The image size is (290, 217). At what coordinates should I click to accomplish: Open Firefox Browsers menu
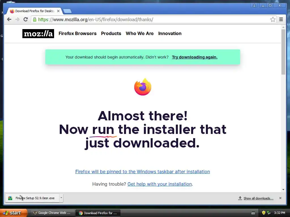tap(78, 33)
